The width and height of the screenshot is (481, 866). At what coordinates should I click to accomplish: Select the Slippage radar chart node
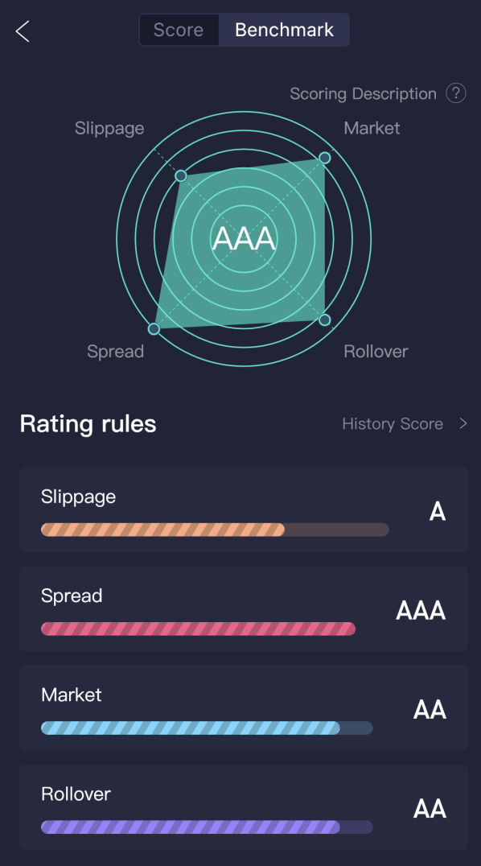(181, 176)
